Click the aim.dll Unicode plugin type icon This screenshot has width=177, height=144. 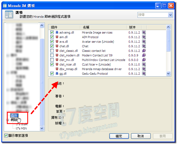tap(57, 37)
